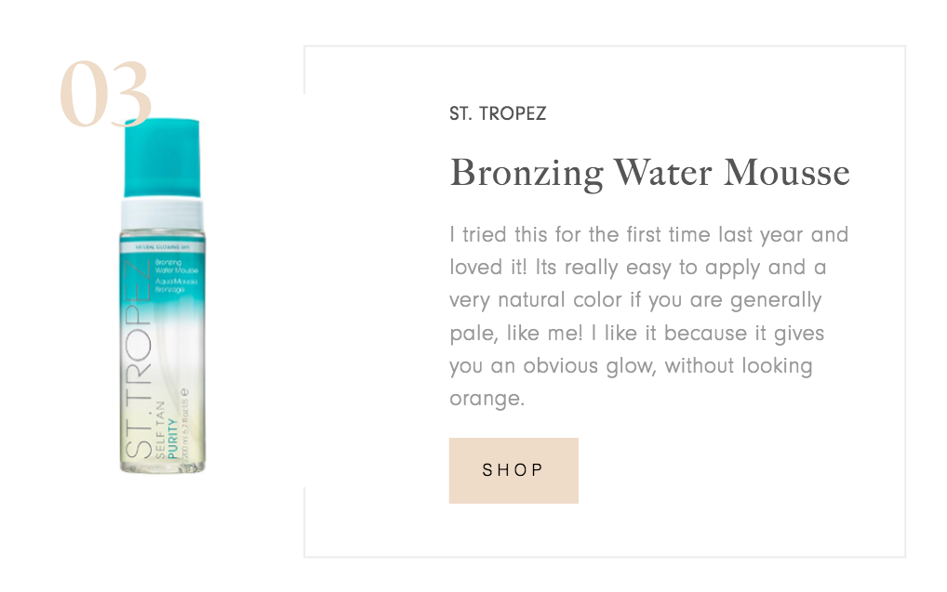Image resolution: width=947 pixels, height=592 pixels.
Task: Open the Bronzing Water Mousse title link
Action: click(649, 173)
